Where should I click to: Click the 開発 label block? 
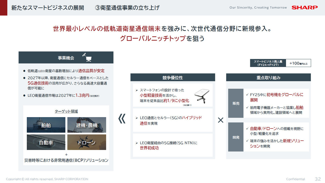pyautogui.click(x=236, y=137)
